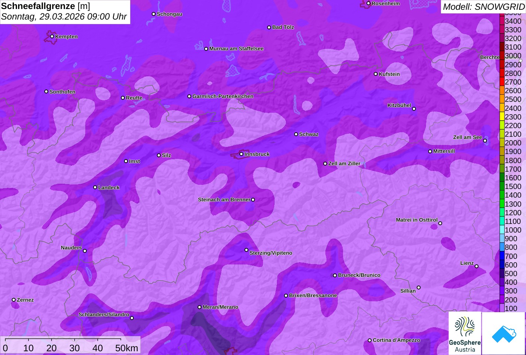Click the Murnau am Staffelsee label

(x=236, y=48)
